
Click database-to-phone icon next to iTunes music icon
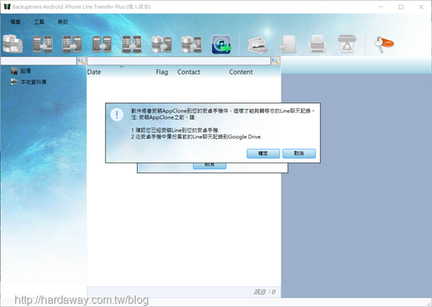(x=192, y=44)
